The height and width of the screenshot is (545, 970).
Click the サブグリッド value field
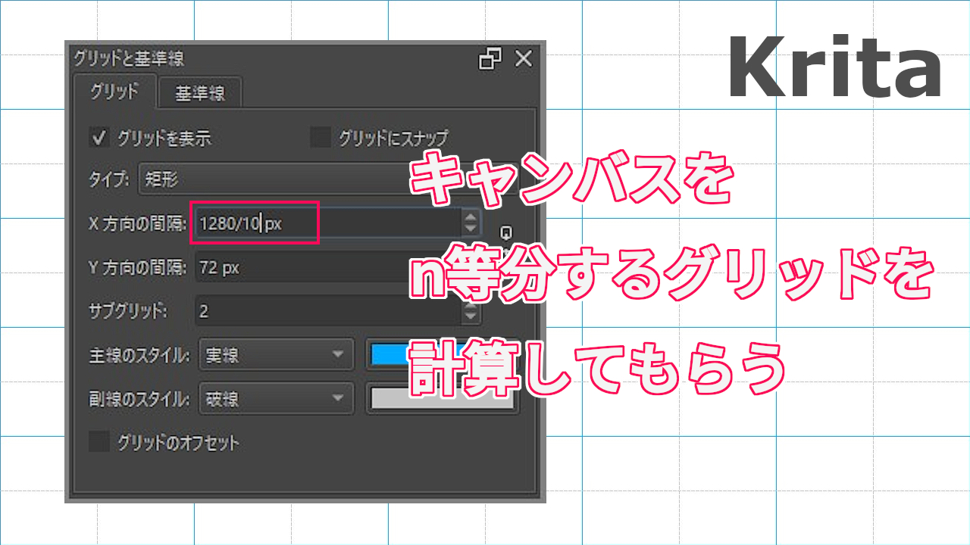point(328,310)
